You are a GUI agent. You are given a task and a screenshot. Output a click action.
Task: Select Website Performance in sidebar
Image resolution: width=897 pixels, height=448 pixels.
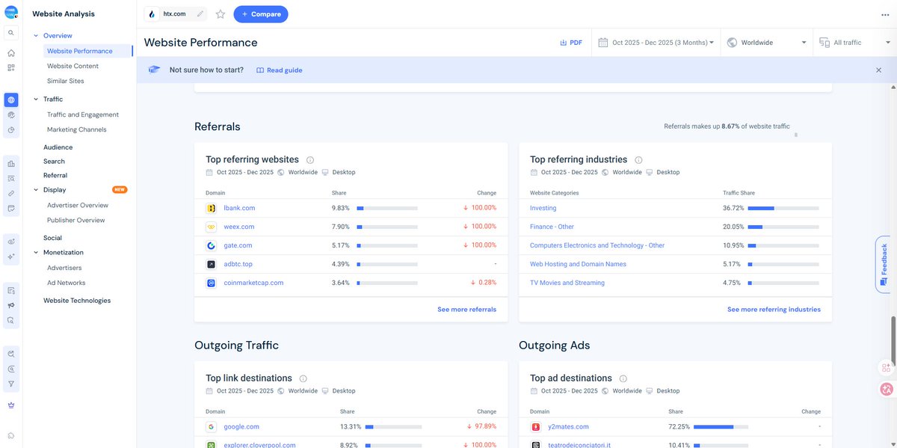[x=80, y=51]
